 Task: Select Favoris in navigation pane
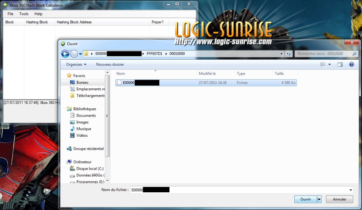tap(79, 75)
